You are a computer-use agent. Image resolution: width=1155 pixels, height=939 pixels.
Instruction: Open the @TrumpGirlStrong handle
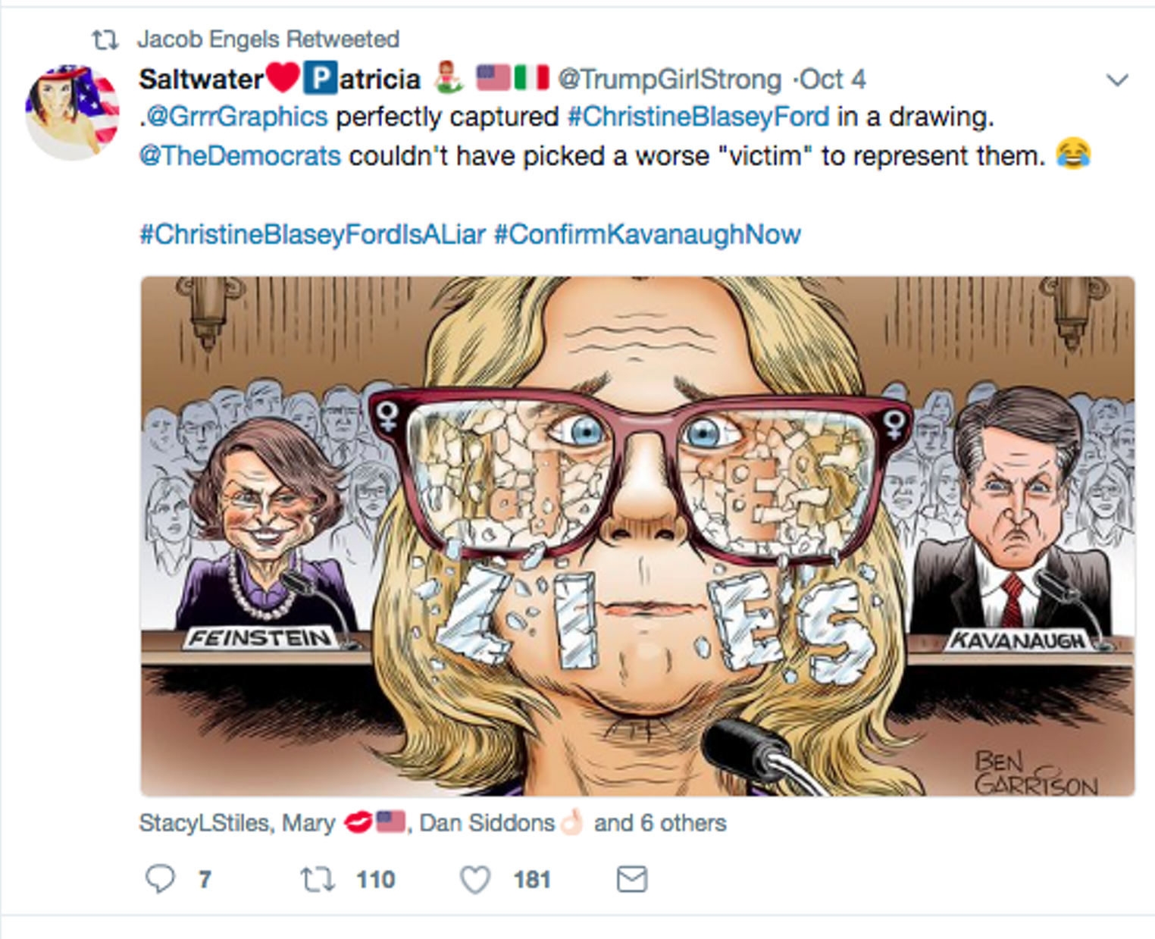(x=669, y=79)
